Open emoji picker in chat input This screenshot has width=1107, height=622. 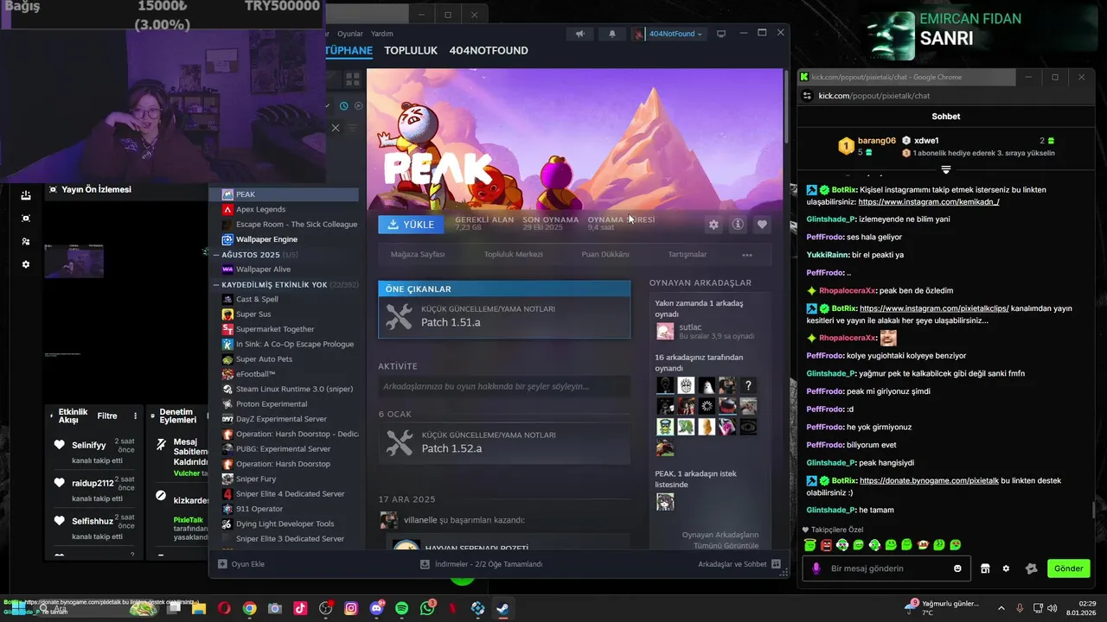point(957,568)
